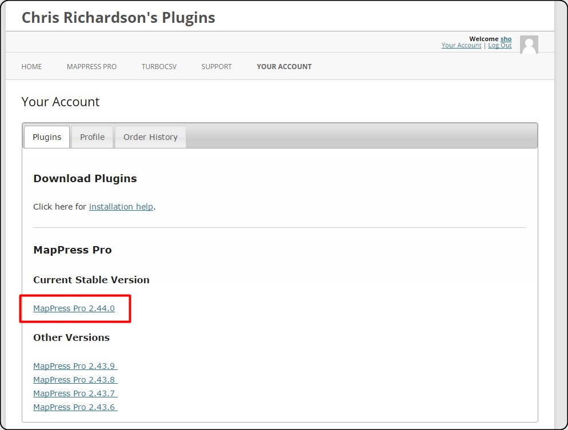Download MapPress Pro 2.44.0
This screenshot has height=430, width=568.
pyautogui.click(x=74, y=308)
